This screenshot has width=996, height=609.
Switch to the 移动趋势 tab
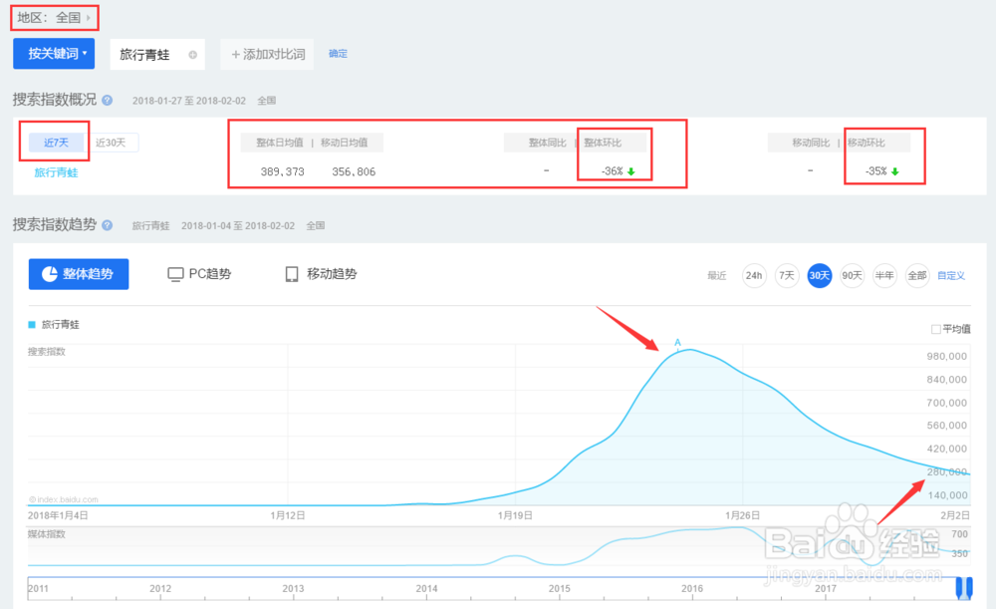[x=322, y=274]
